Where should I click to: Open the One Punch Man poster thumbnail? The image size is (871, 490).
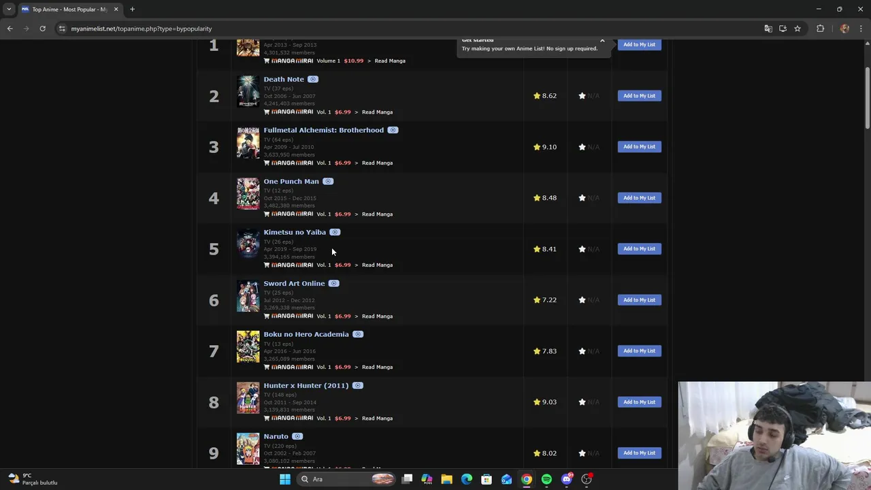248,194
